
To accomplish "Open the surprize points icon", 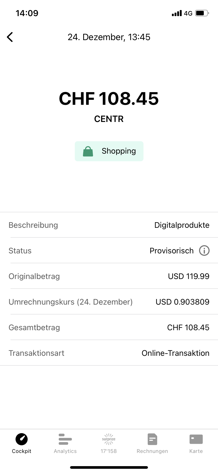I will click(109, 439).
